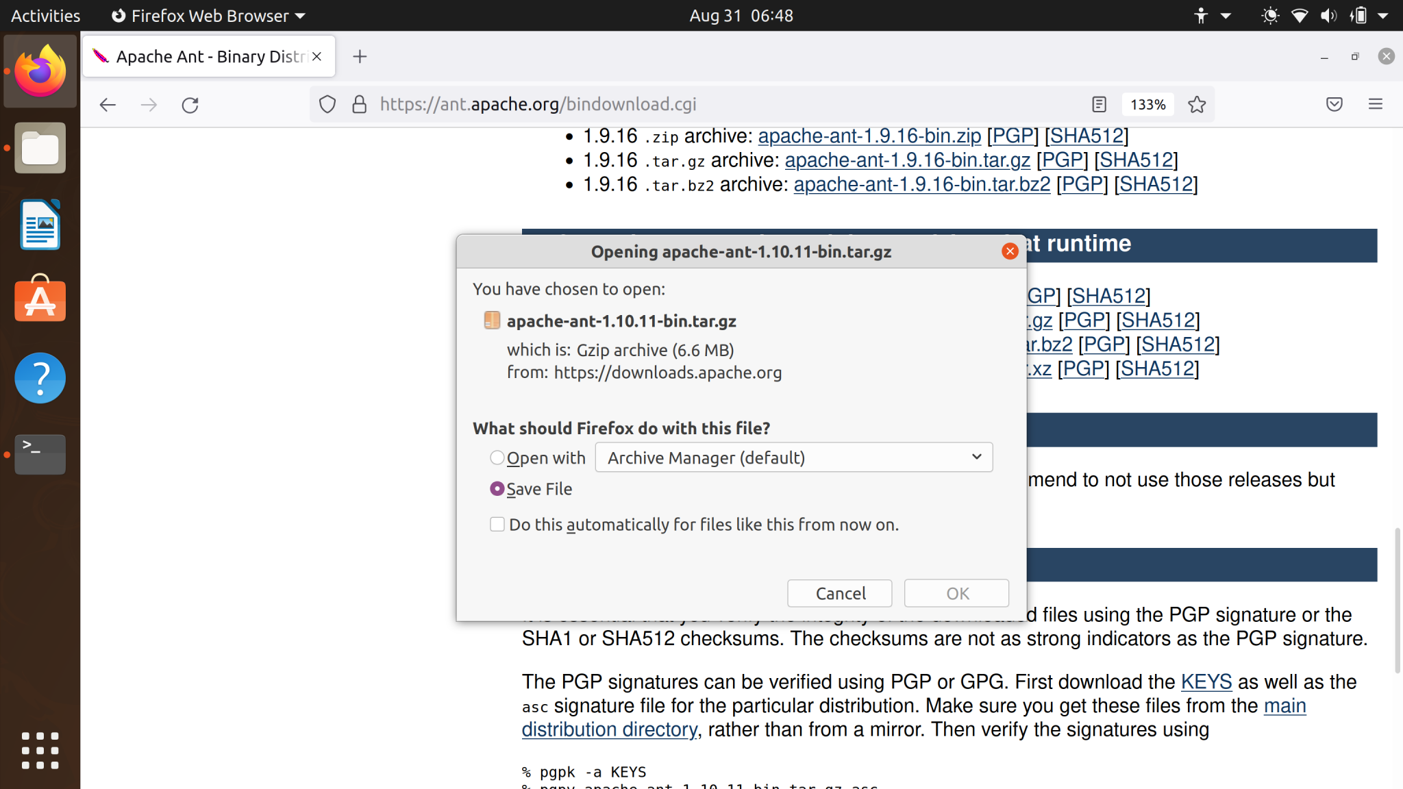
Task: Open the Archive Manager application dropdown
Action: (x=793, y=457)
